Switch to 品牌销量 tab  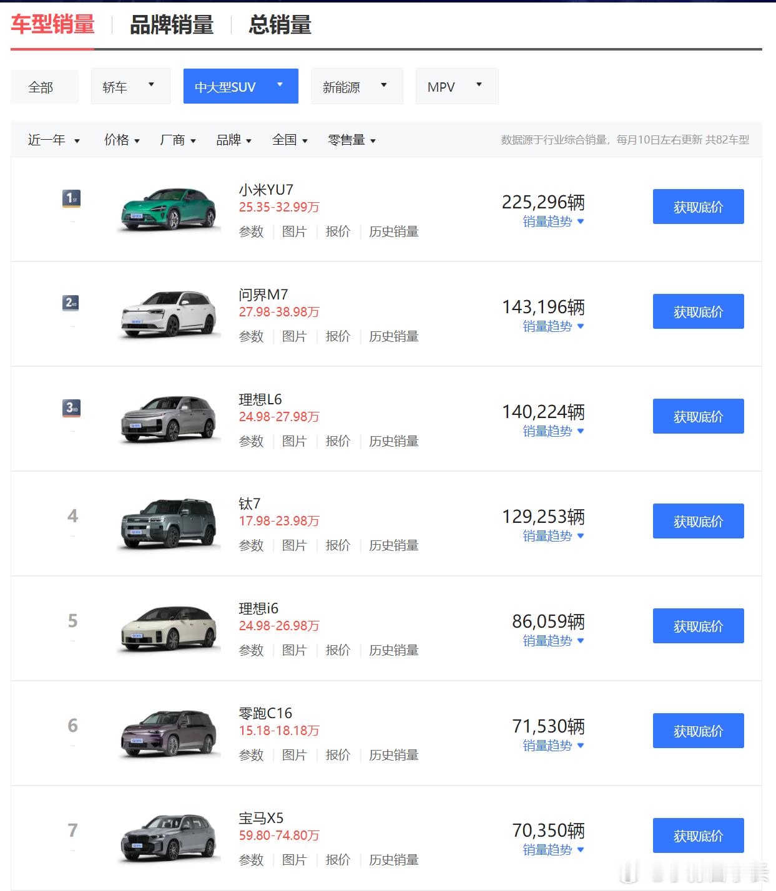(172, 25)
